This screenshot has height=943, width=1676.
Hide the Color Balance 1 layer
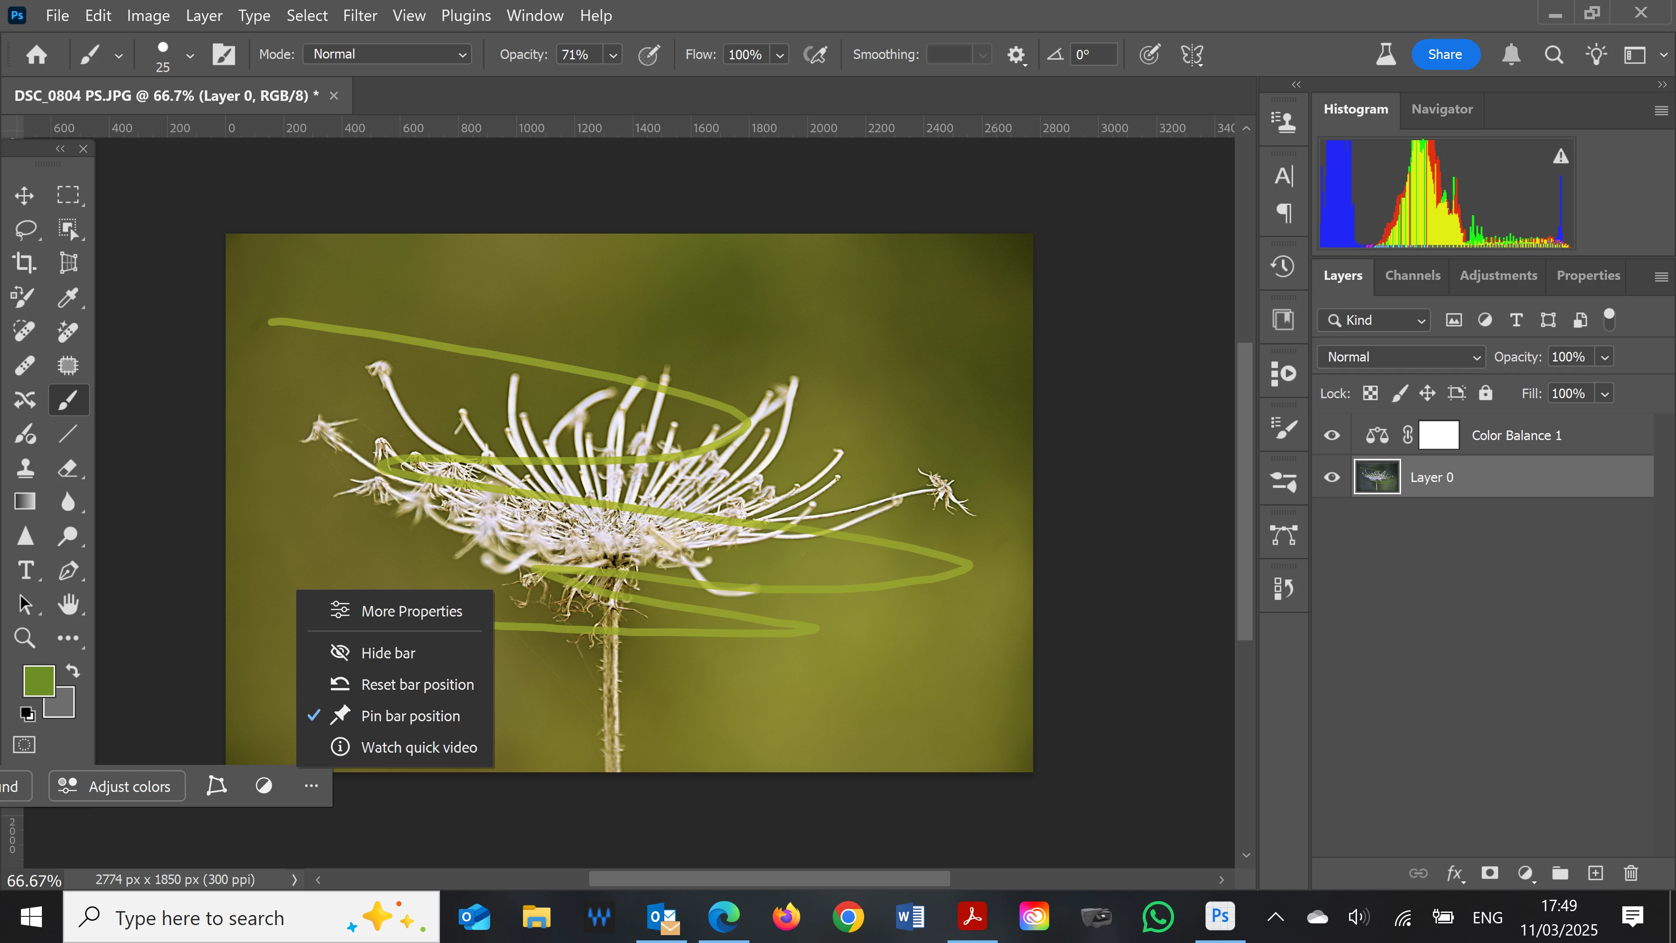1332,435
